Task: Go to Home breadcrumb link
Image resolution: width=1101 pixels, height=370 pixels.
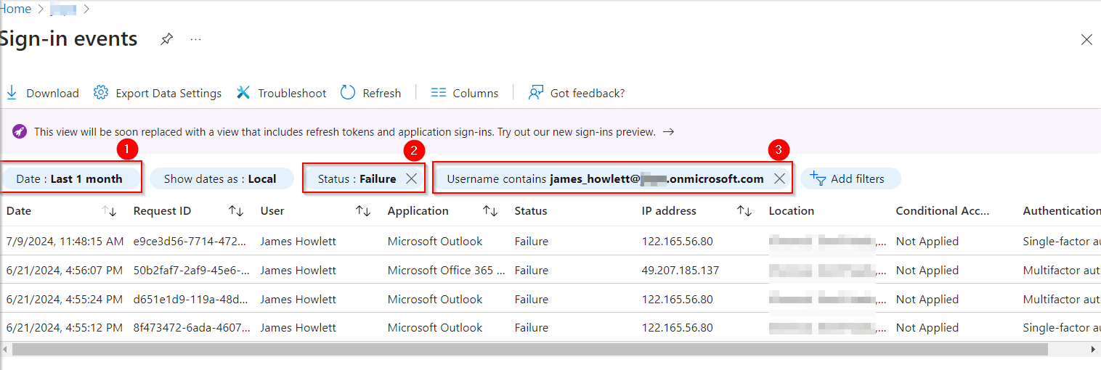Action: coord(15,9)
